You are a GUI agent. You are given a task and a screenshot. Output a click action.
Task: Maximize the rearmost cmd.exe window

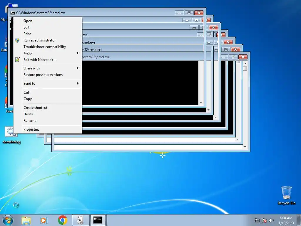click(x=233, y=57)
